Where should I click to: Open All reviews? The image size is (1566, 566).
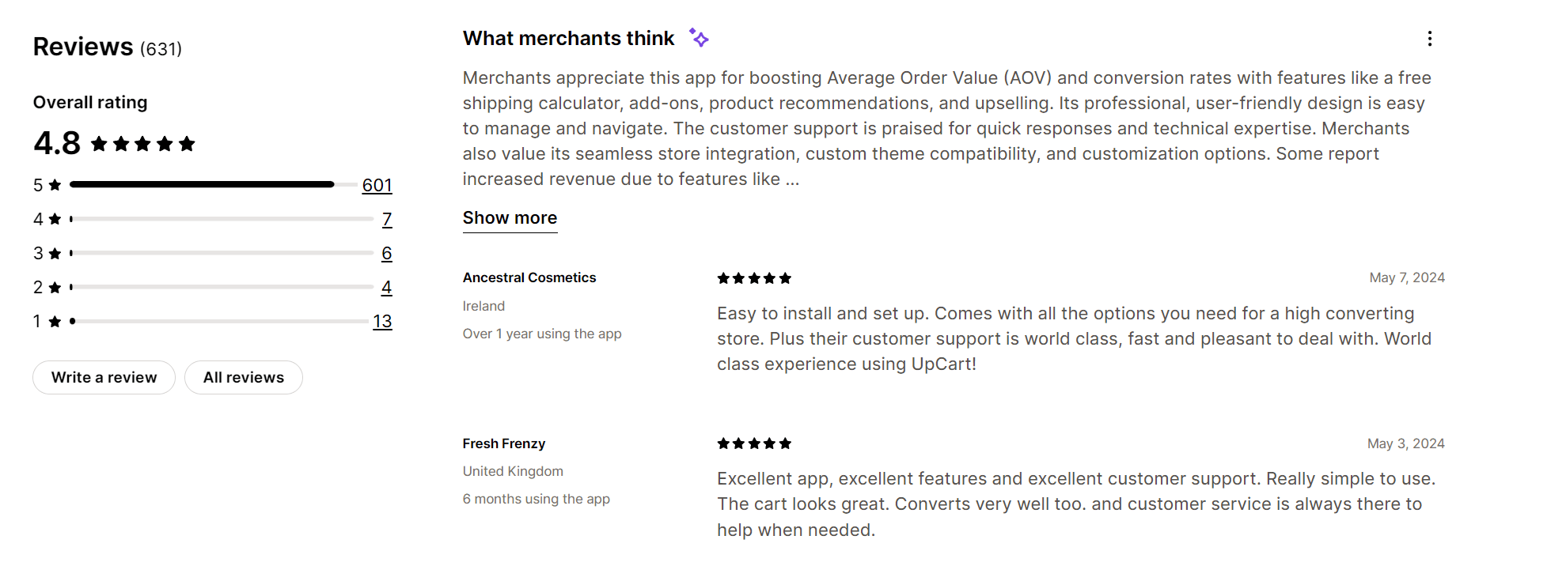[x=243, y=377]
